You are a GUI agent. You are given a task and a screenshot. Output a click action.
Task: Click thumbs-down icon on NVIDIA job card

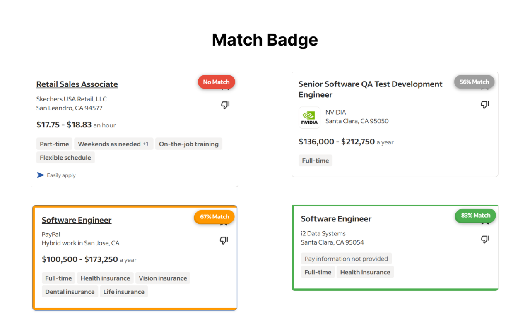[485, 105]
